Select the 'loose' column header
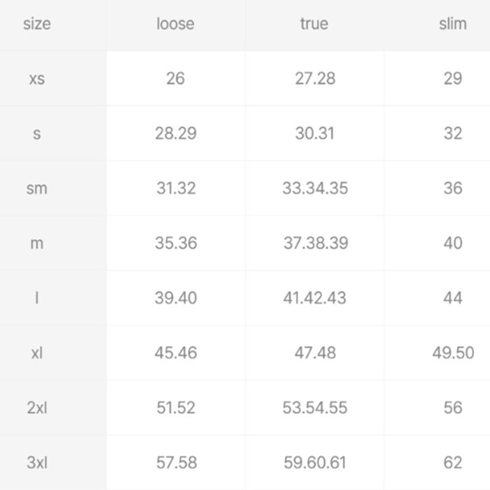This screenshot has width=490, height=490. [x=176, y=24]
